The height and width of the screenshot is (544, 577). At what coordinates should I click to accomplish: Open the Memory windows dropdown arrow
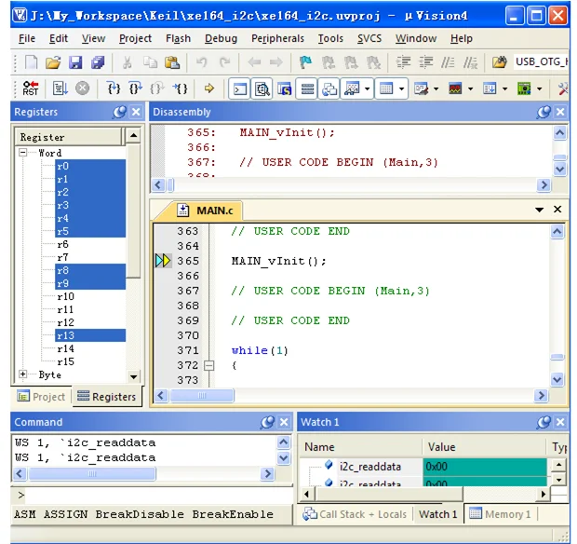(401, 88)
